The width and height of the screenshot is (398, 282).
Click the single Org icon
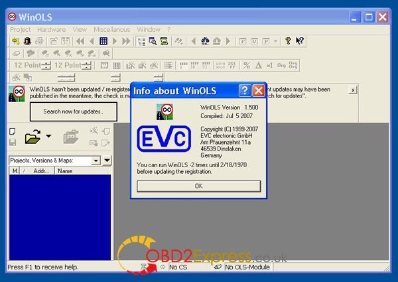pyautogui.click(x=281, y=66)
